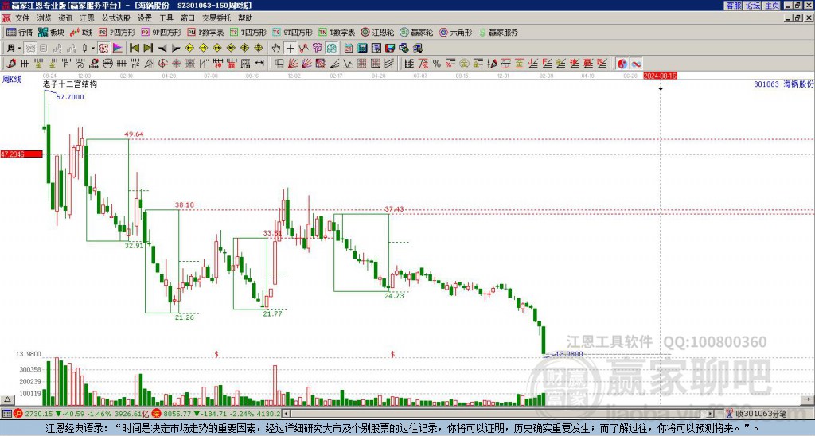Click the right arrow at volume pane edge

807,399
